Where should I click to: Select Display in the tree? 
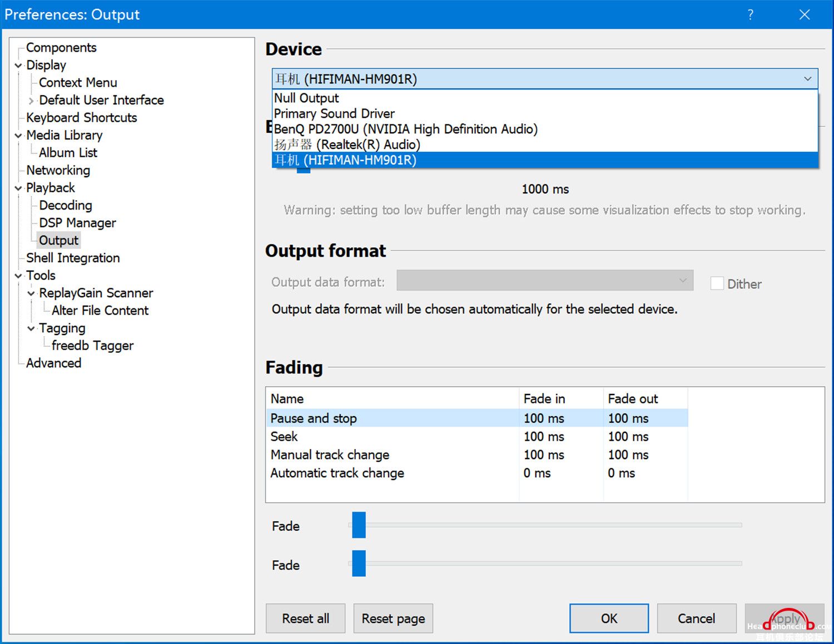(46, 66)
